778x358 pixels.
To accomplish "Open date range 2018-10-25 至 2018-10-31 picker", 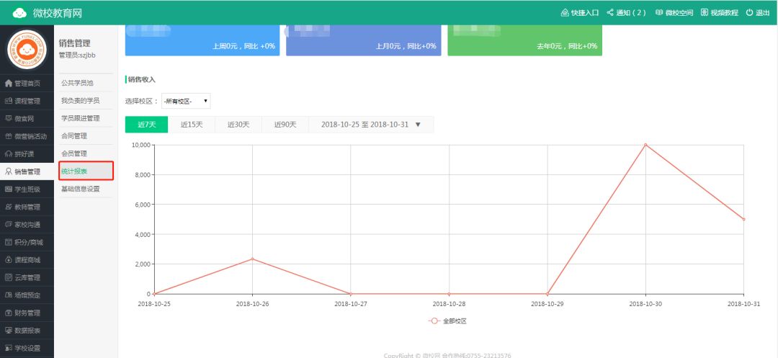I will pos(371,125).
